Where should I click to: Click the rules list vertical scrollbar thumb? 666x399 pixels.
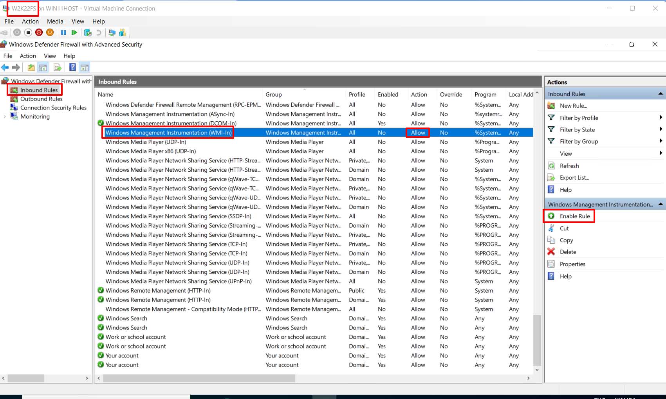[537, 340]
